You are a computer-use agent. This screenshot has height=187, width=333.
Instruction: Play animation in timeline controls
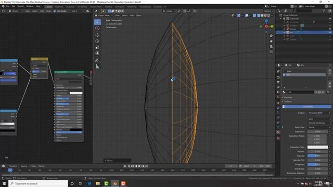(x=139, y=166)
